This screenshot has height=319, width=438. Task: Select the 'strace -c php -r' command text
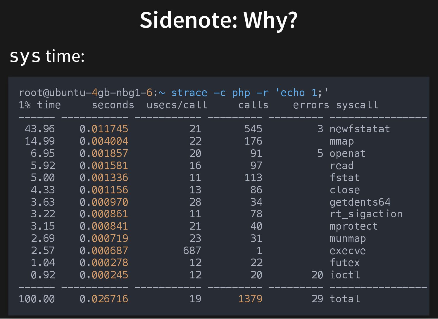pyautogui.click(x=220, y=93)
